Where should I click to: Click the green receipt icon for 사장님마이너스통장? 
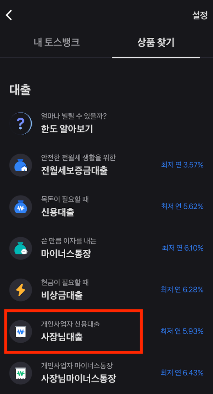click(21, 373)
